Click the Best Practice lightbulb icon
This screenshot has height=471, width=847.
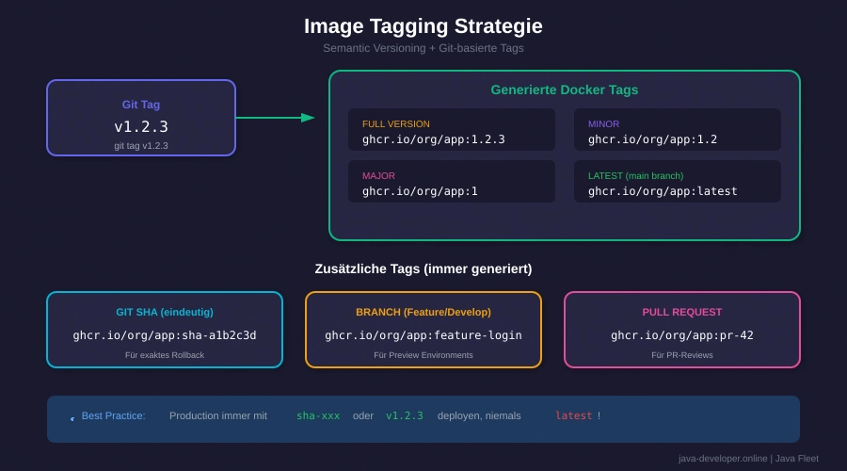coord(72,417)
